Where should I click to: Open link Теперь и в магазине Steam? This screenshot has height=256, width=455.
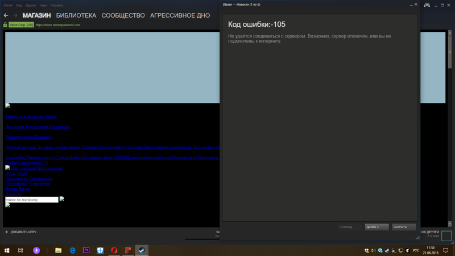31,117
